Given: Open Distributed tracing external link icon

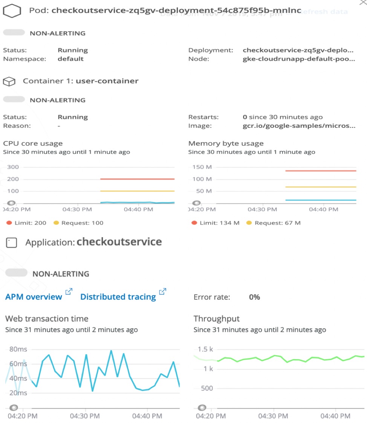Looking at the screenshot, I should point(163,291).
